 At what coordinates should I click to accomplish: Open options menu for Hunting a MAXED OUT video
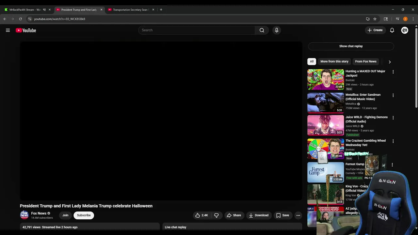[x=393, y=72]
